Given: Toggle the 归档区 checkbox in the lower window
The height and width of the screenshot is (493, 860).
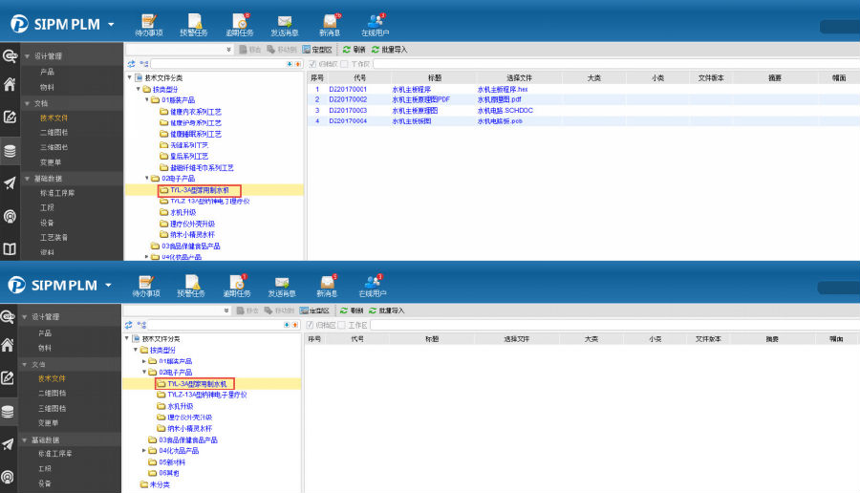Looking at the screenshot, I should click(x=310, y=325).
